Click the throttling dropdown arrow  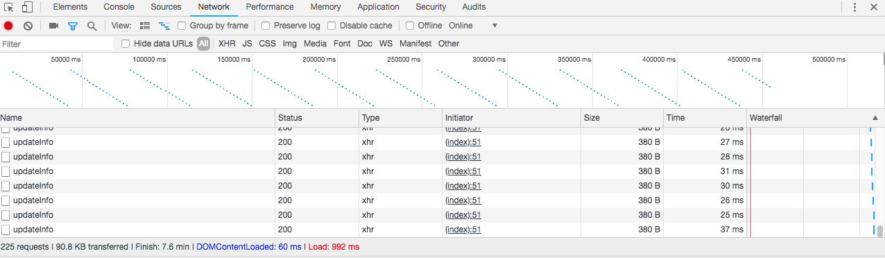click(495, 26)
